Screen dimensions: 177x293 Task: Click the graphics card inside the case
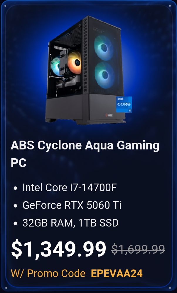68,83
